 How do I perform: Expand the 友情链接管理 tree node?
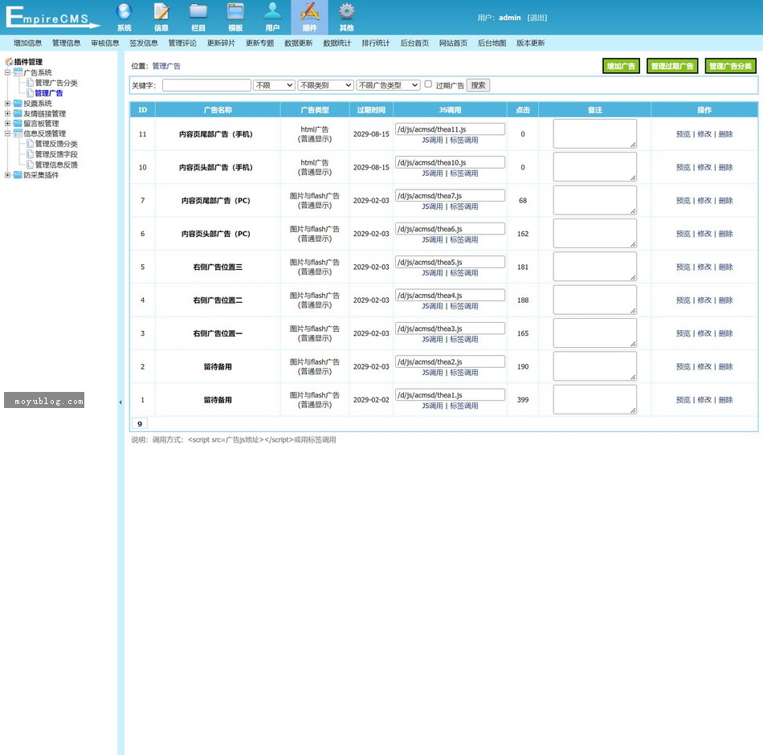coord(7,113)
